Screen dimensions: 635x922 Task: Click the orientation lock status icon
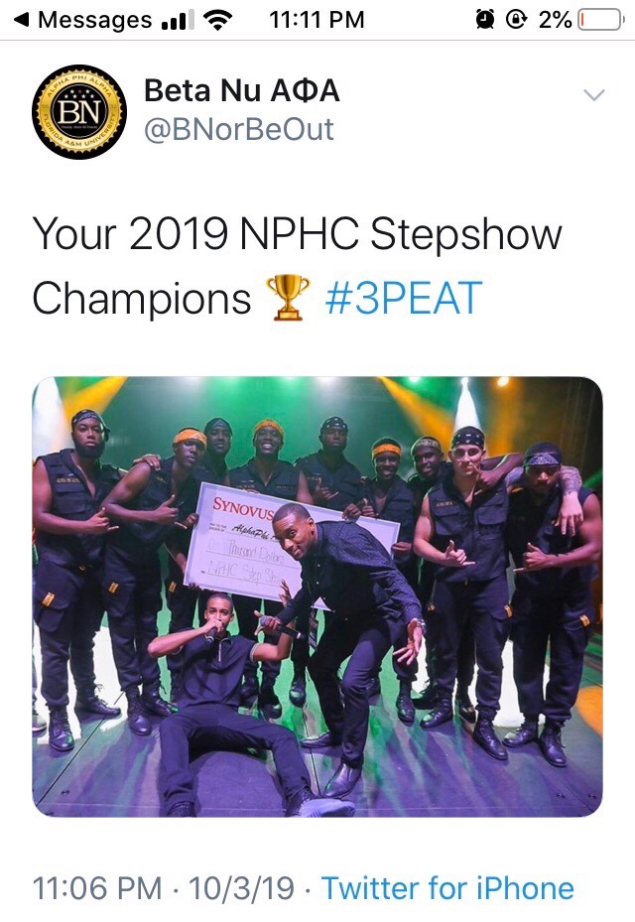click(x=515, y=20)
